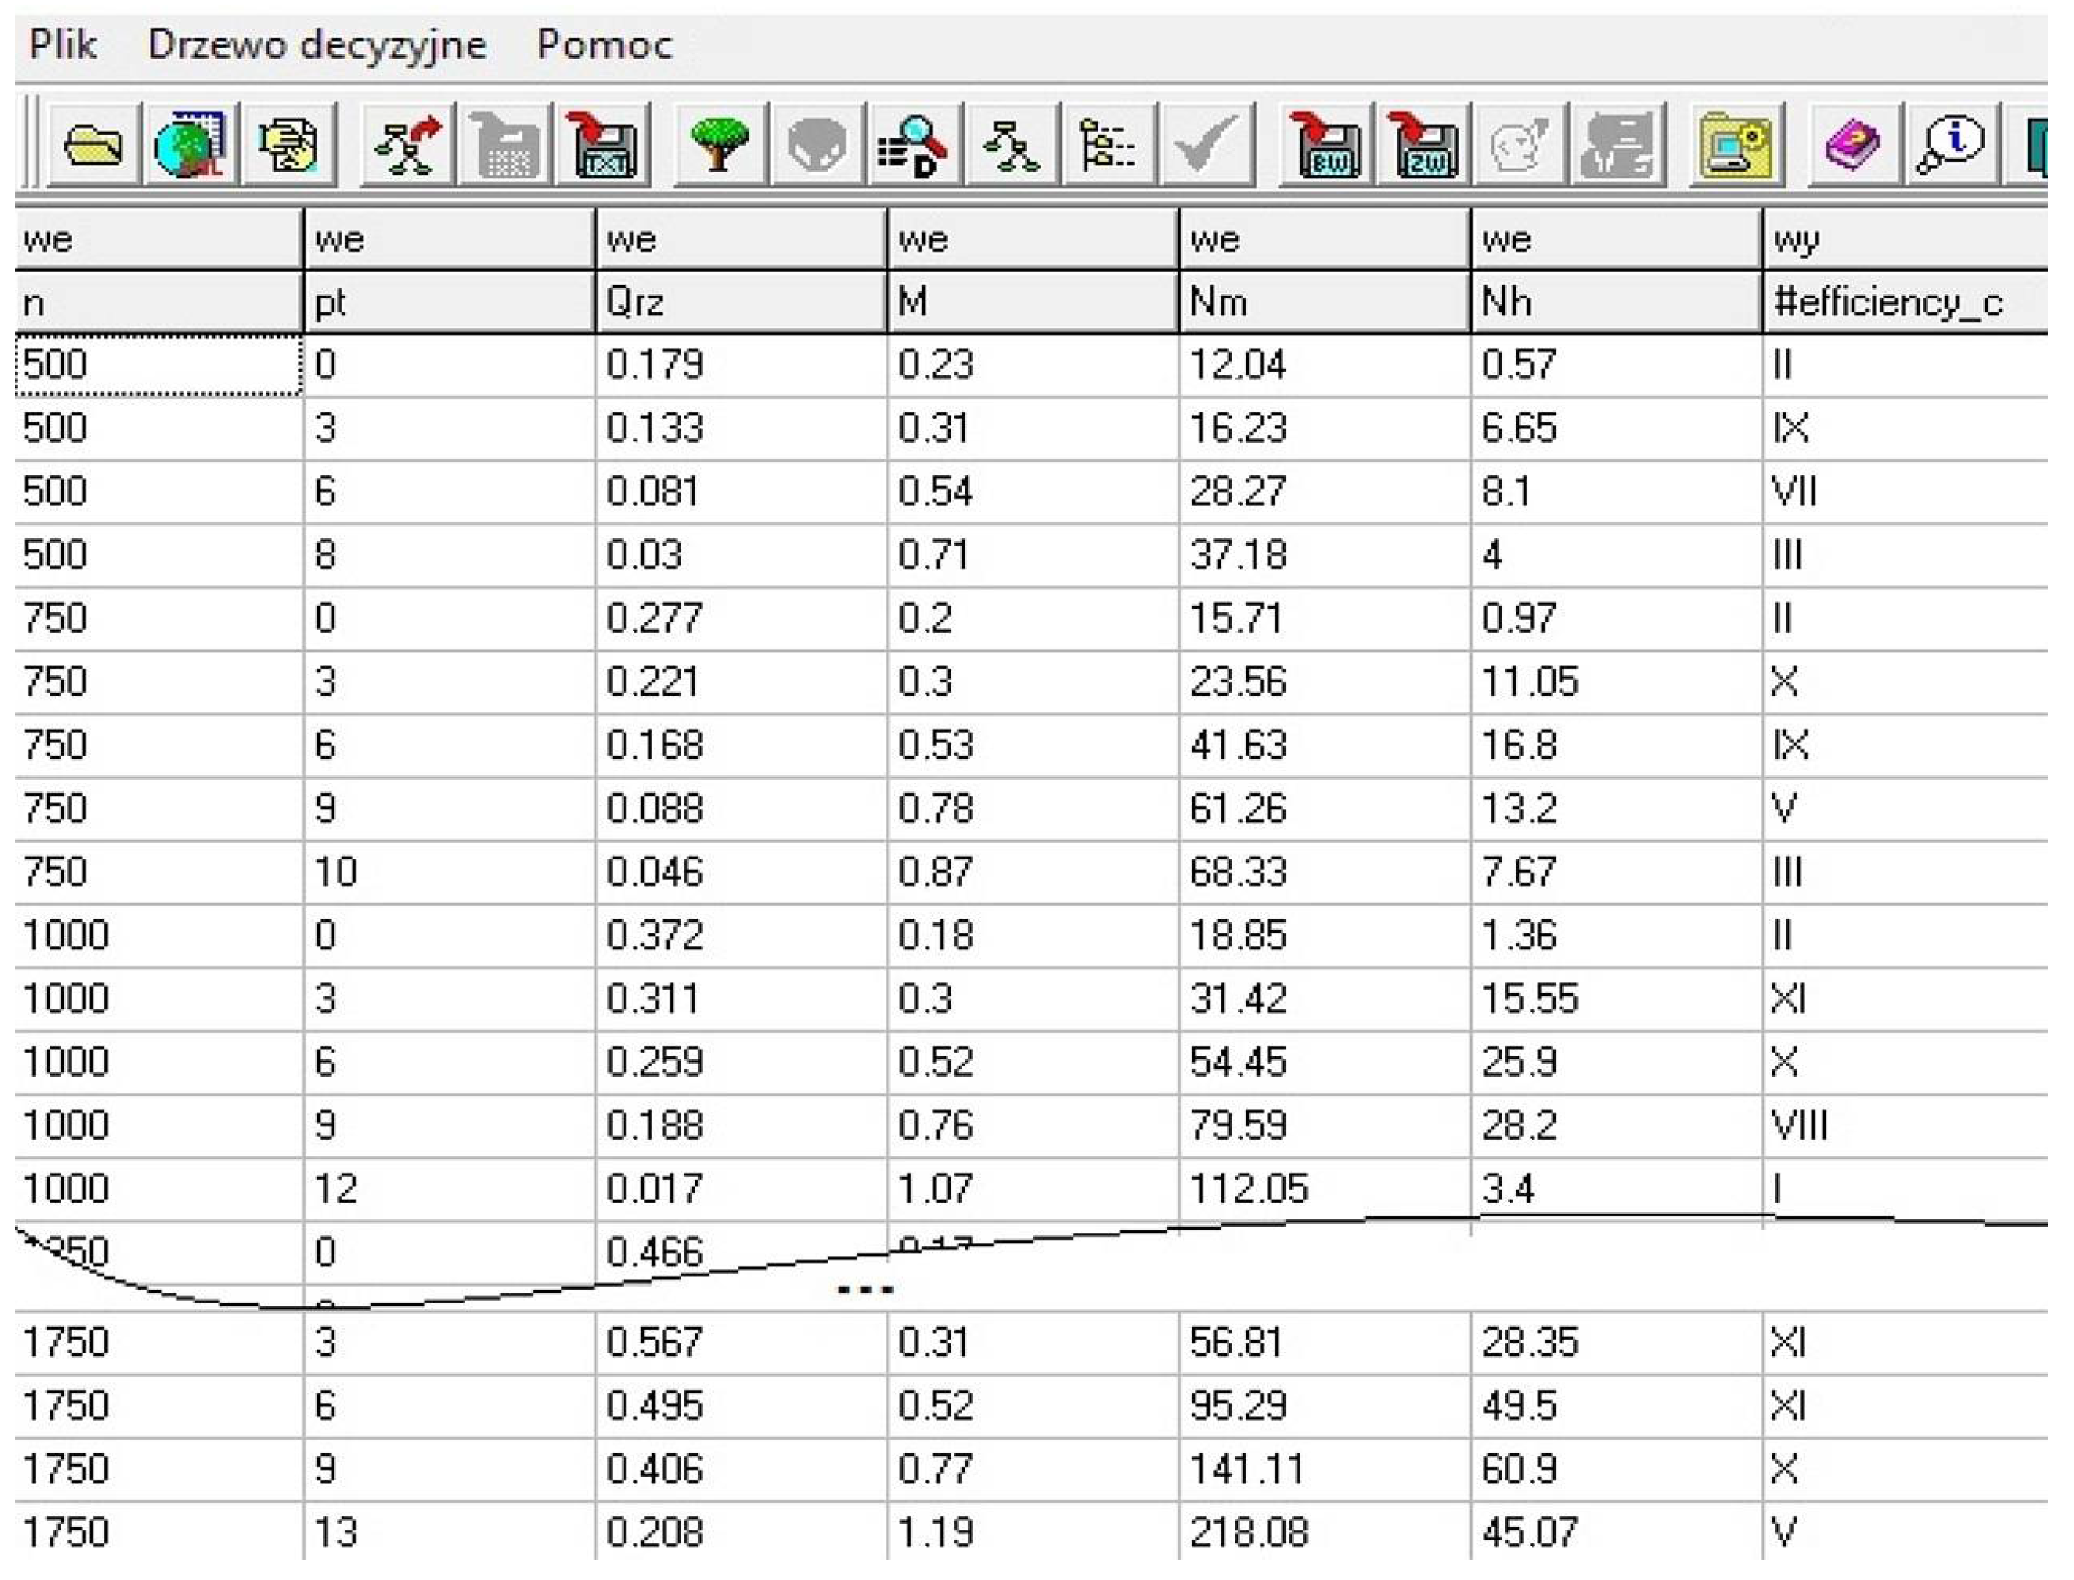Click the magnifier info icon

pos(1949,144)
